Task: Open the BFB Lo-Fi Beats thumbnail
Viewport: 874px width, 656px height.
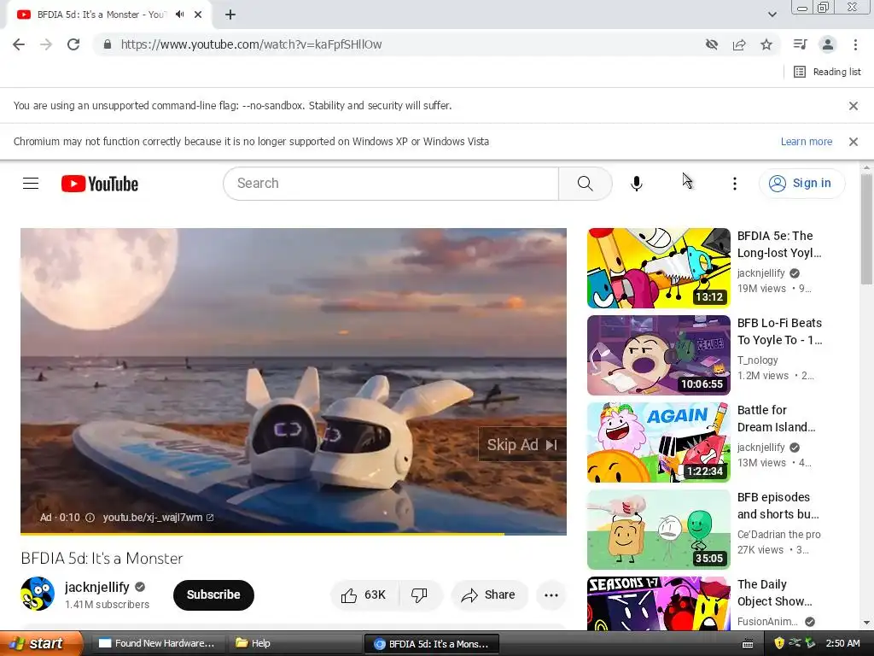Action: pos(658,354)
